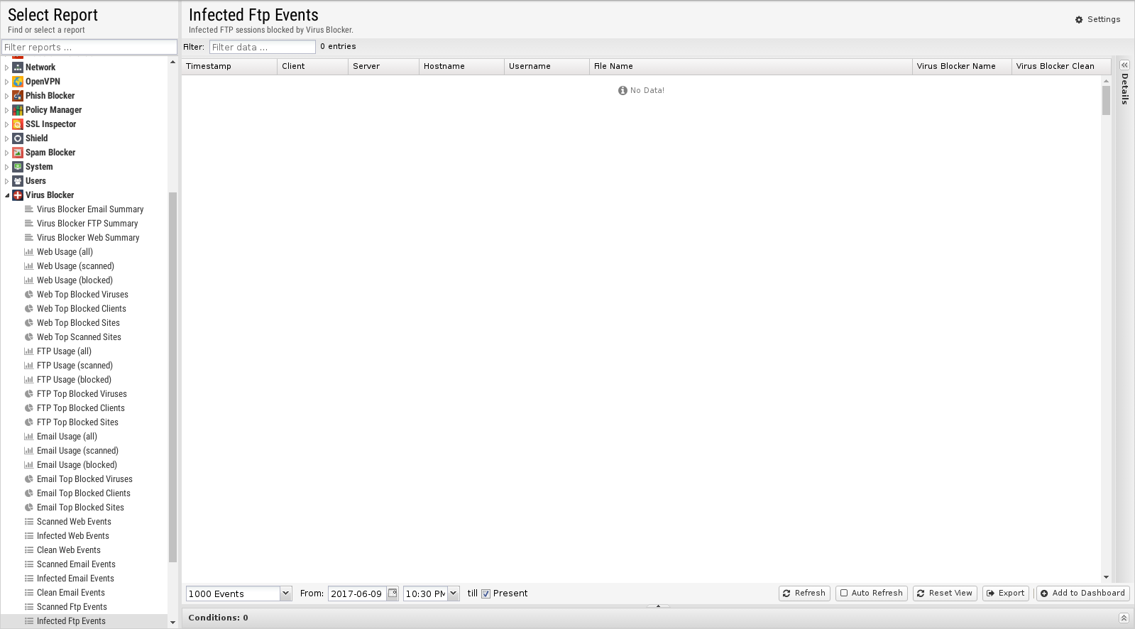Open the date picker calendar icon
The width and height of the screenshot is (1135, 629).
[x=393, y=594]
